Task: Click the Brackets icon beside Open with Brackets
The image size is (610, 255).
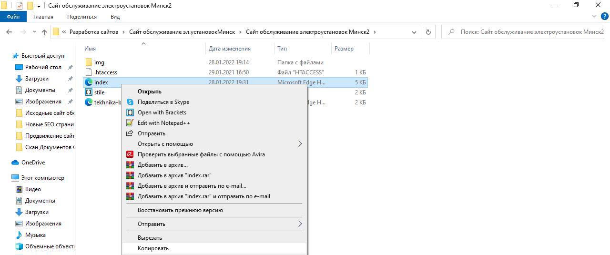Action: [x=130, y=112]
